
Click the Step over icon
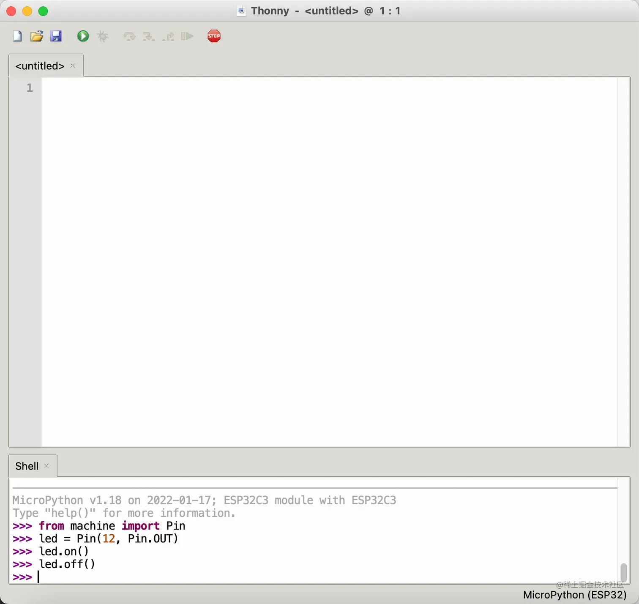[129, 36]
